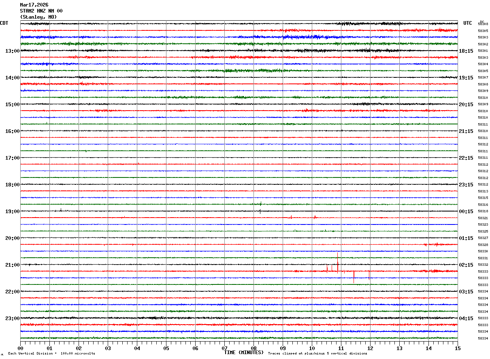Click the Traces clipped footer note
This screenshot has height=359, width=490.
point(317,354)
